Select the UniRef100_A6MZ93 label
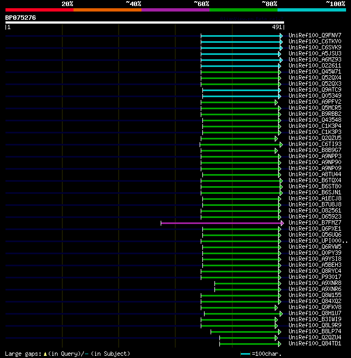 (x=315, y=60)
